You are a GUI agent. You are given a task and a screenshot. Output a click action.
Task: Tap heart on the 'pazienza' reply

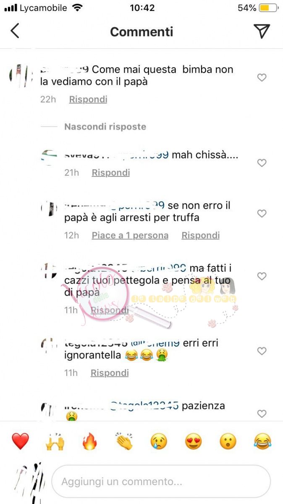click(x=262, y=414)
